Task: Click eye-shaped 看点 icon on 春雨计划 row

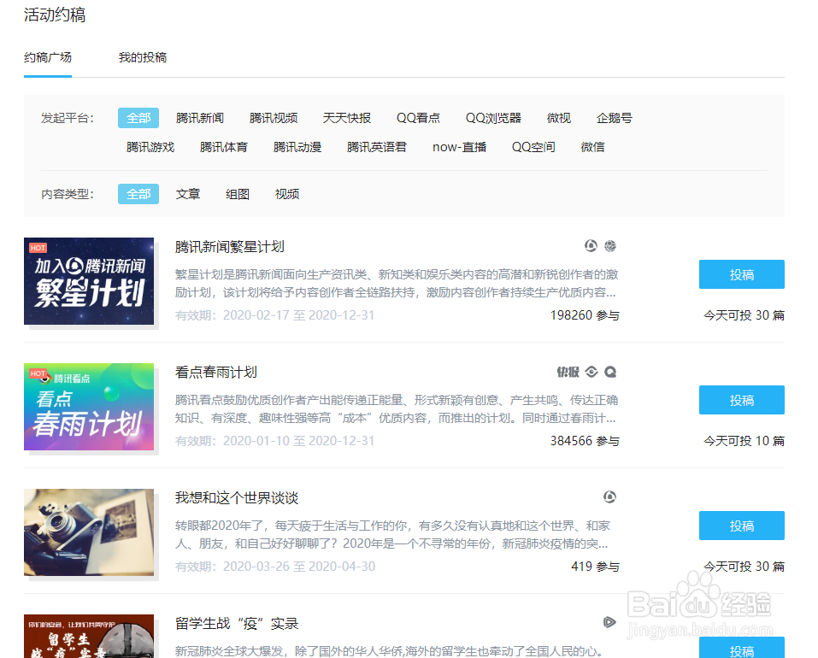Action: pyautogui.click(x=591, y=372)
